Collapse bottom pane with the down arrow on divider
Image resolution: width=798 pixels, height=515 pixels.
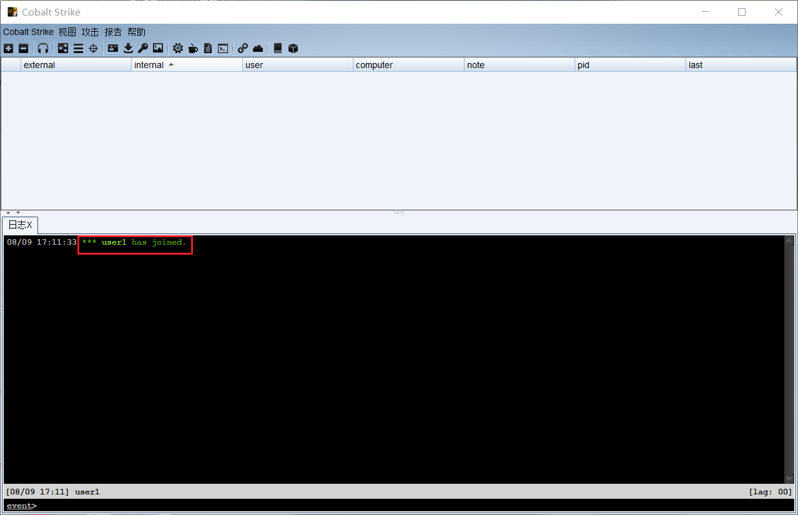(x=18, y=213)
